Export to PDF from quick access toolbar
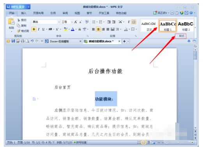 pos(18,41)
